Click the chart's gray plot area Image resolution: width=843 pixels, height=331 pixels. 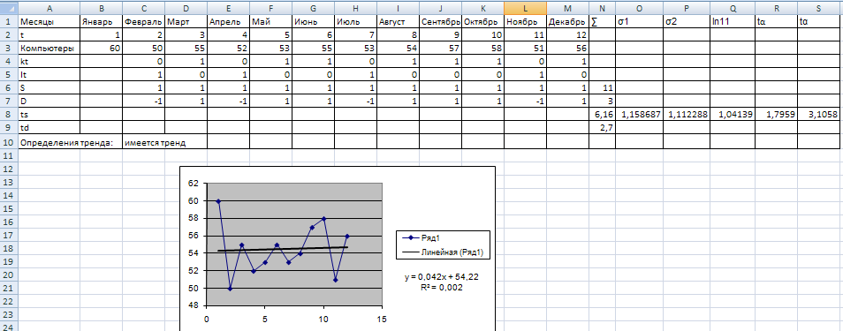[x=294, y=244]
